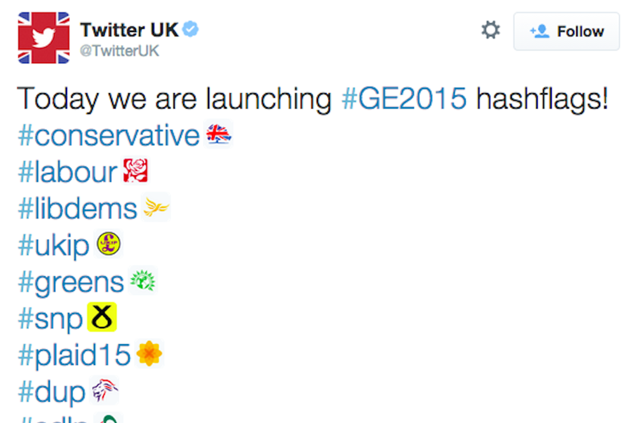Open the #labour hashtag
Screen dimensions: 637x423
click(68, 172)
